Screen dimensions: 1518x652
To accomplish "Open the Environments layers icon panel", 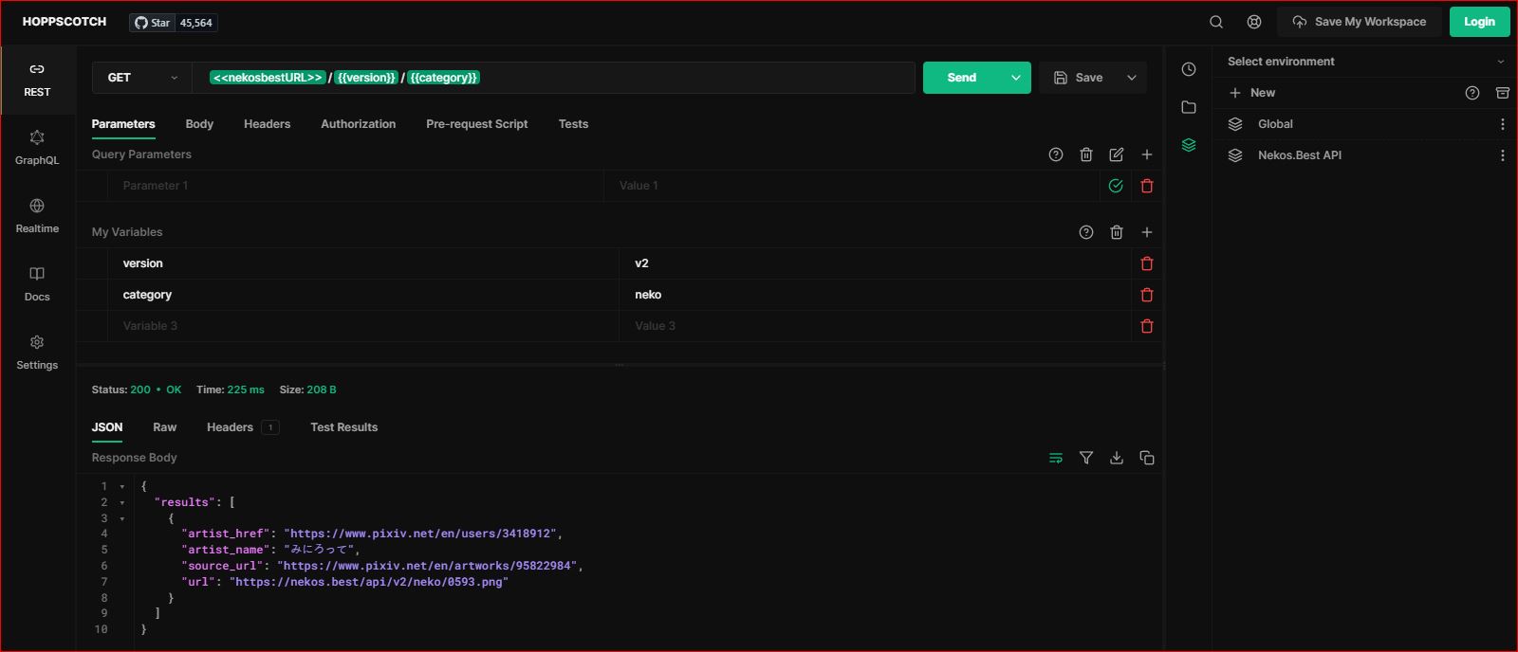I will pos(1189,145).
